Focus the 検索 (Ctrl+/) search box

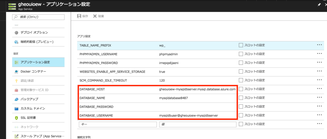pos(38,17)
